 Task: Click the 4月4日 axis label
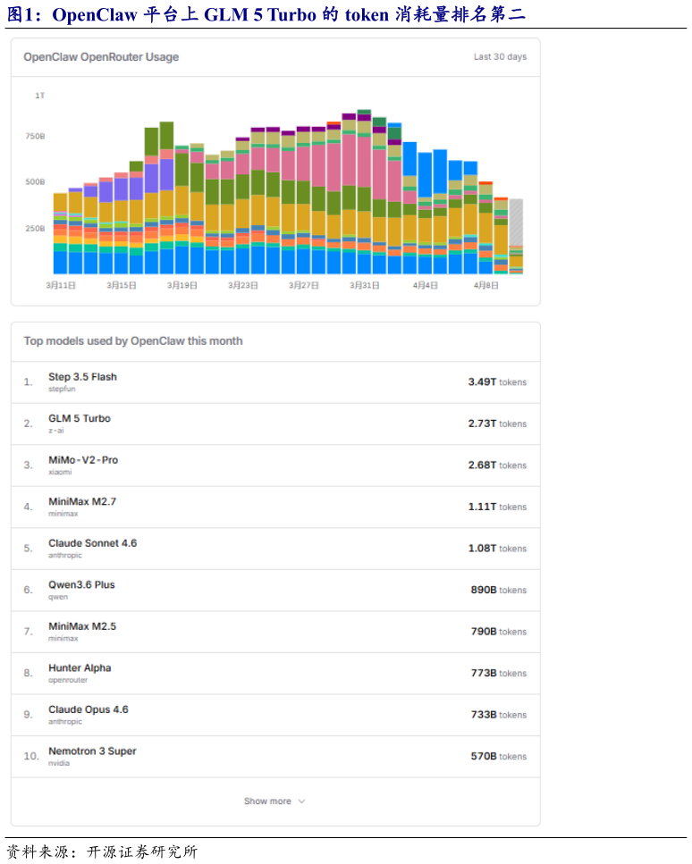pyautogui.click(x=426, y=285)
